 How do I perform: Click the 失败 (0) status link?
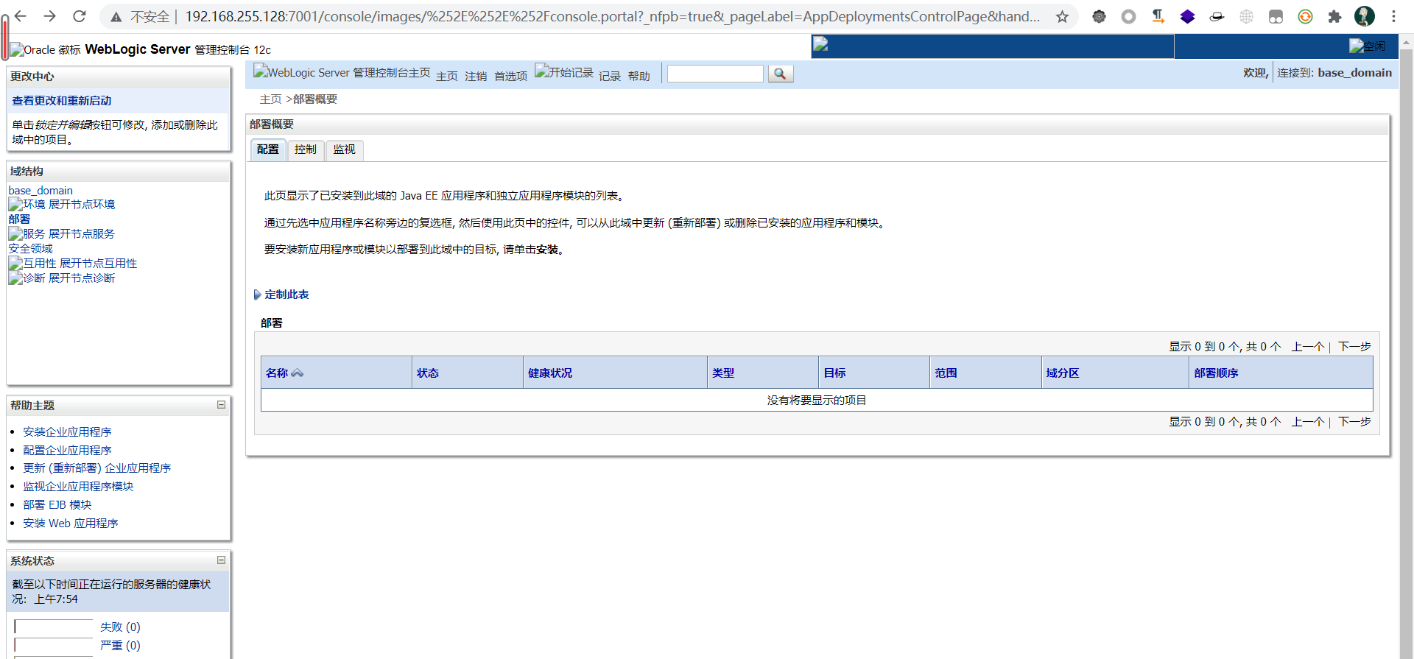(120, 627)
